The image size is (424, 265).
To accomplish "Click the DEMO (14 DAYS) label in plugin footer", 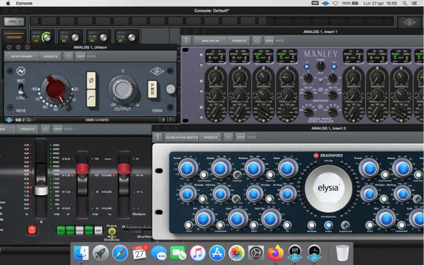I will [97, 120].
